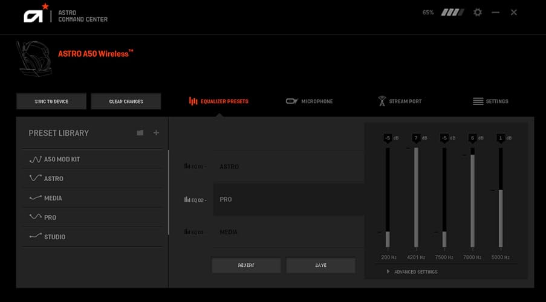The height and width of the screenshot is (302, 546).
Task: Click the Microphone tab icon
Action: (292, 101)
